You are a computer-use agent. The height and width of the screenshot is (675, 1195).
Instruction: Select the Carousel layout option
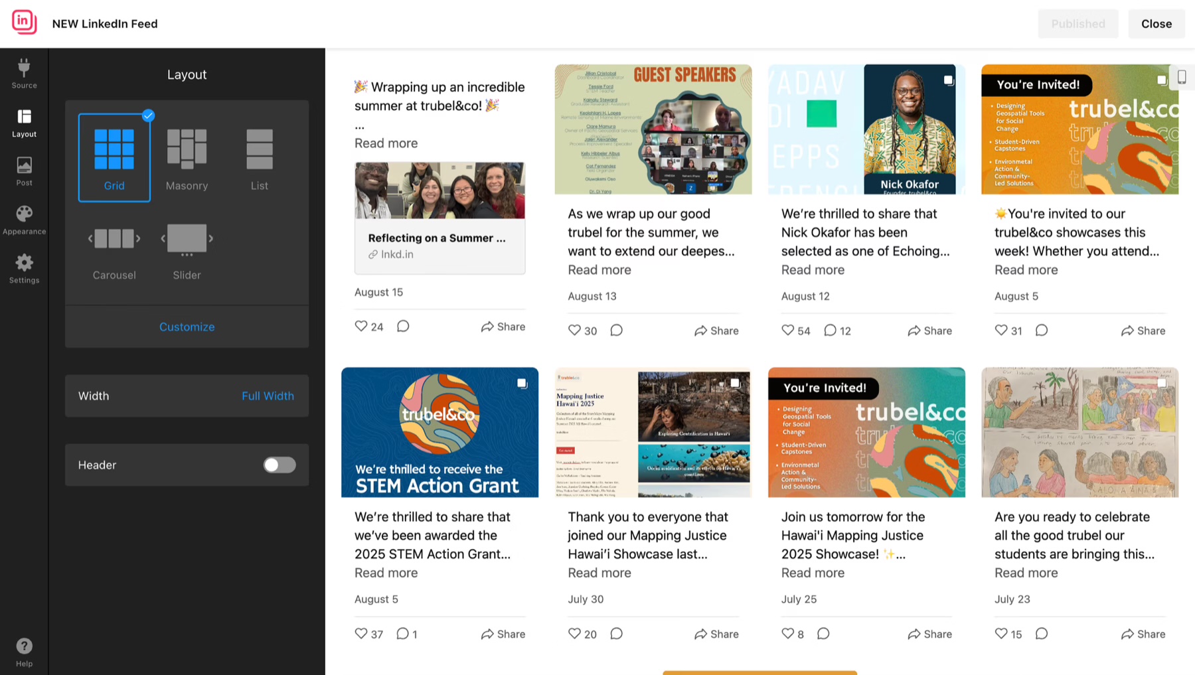(x=114, y=251)
